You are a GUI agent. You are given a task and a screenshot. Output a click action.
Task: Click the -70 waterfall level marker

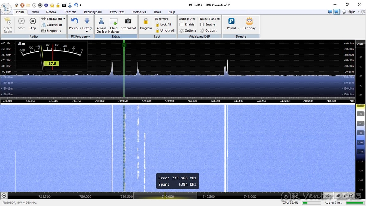coord(361,114)
